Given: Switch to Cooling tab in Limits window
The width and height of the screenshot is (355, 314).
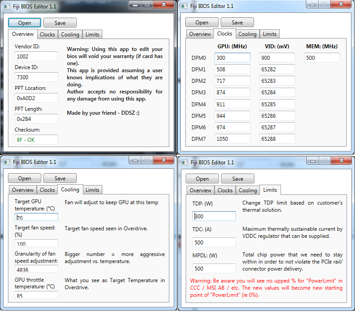Looking at the screenshot, I should click(x=248, y=190).
